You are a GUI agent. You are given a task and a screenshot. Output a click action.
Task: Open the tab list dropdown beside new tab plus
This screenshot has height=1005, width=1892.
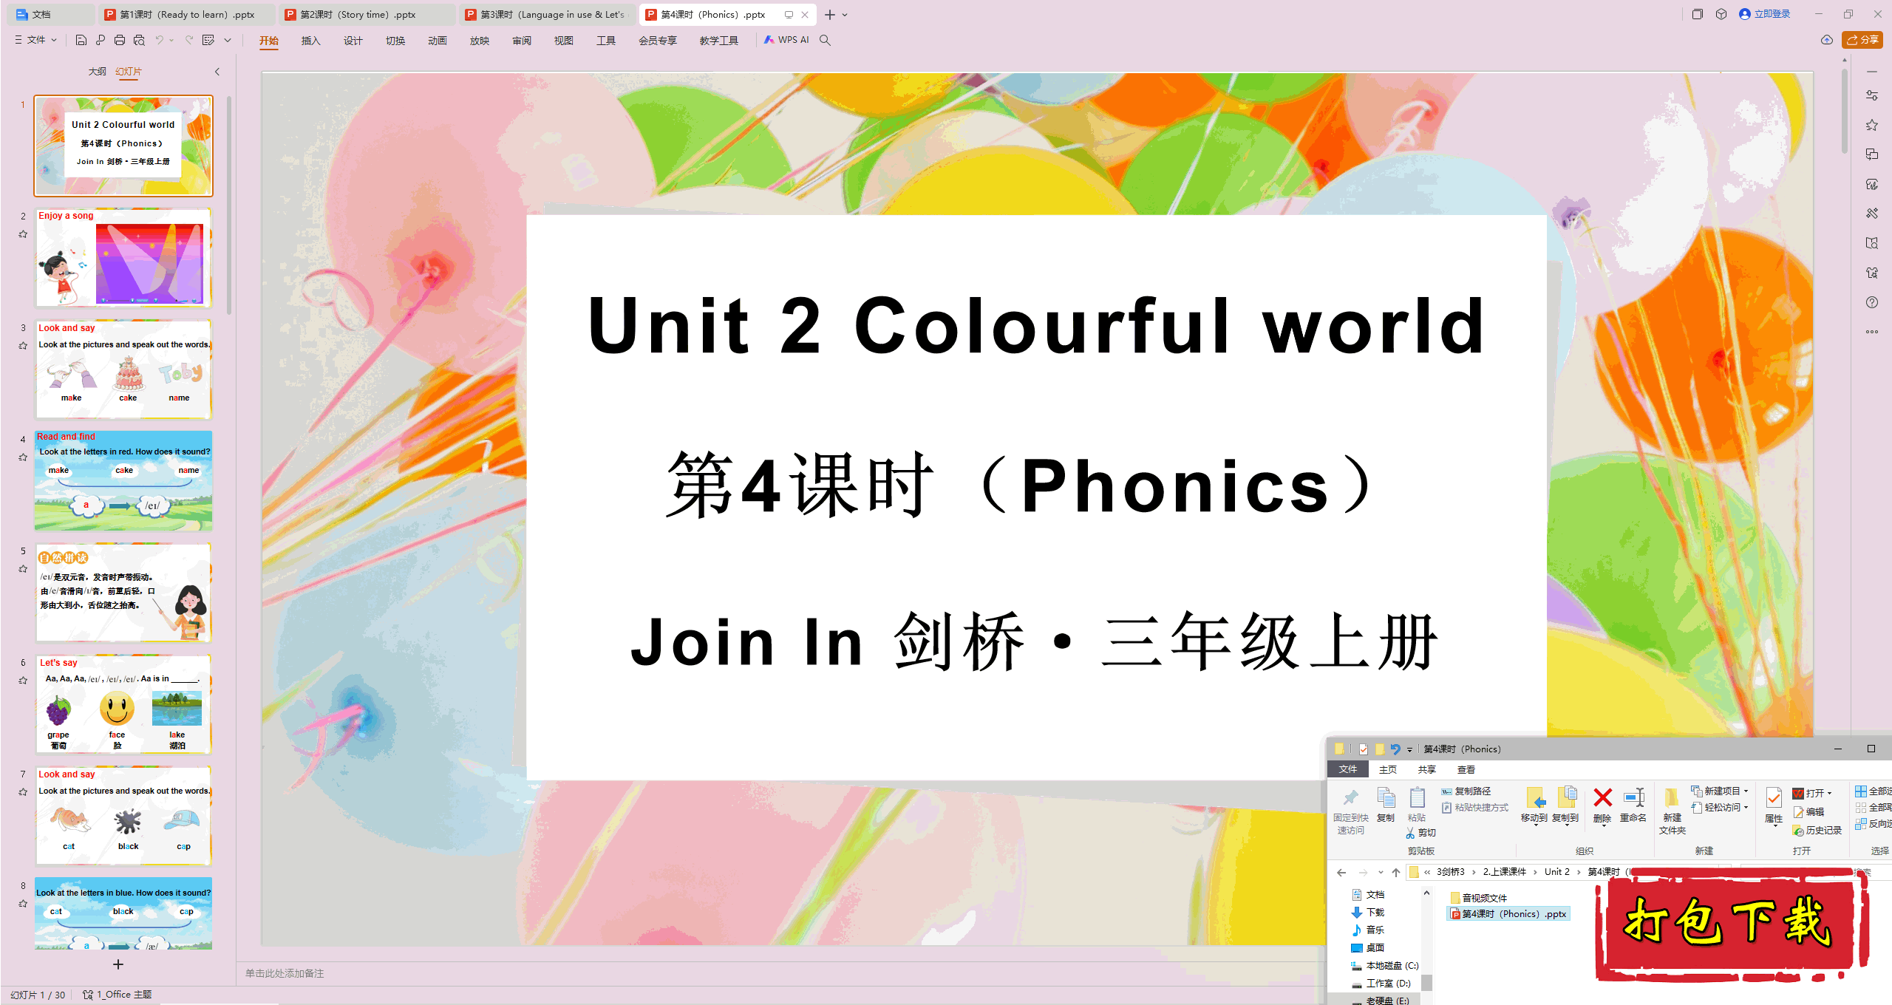845,15
